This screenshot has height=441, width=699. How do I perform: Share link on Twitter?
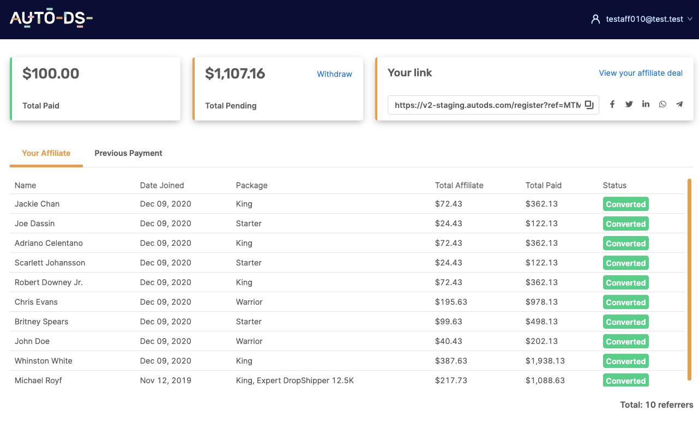[x=629, y=104]
